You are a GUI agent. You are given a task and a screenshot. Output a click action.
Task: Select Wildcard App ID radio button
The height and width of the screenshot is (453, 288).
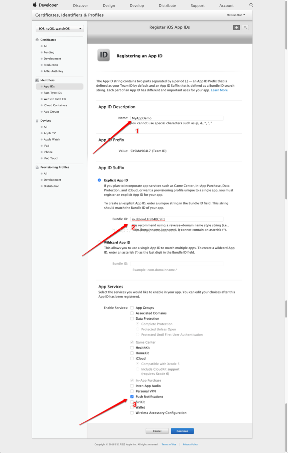tap(99, 242)
